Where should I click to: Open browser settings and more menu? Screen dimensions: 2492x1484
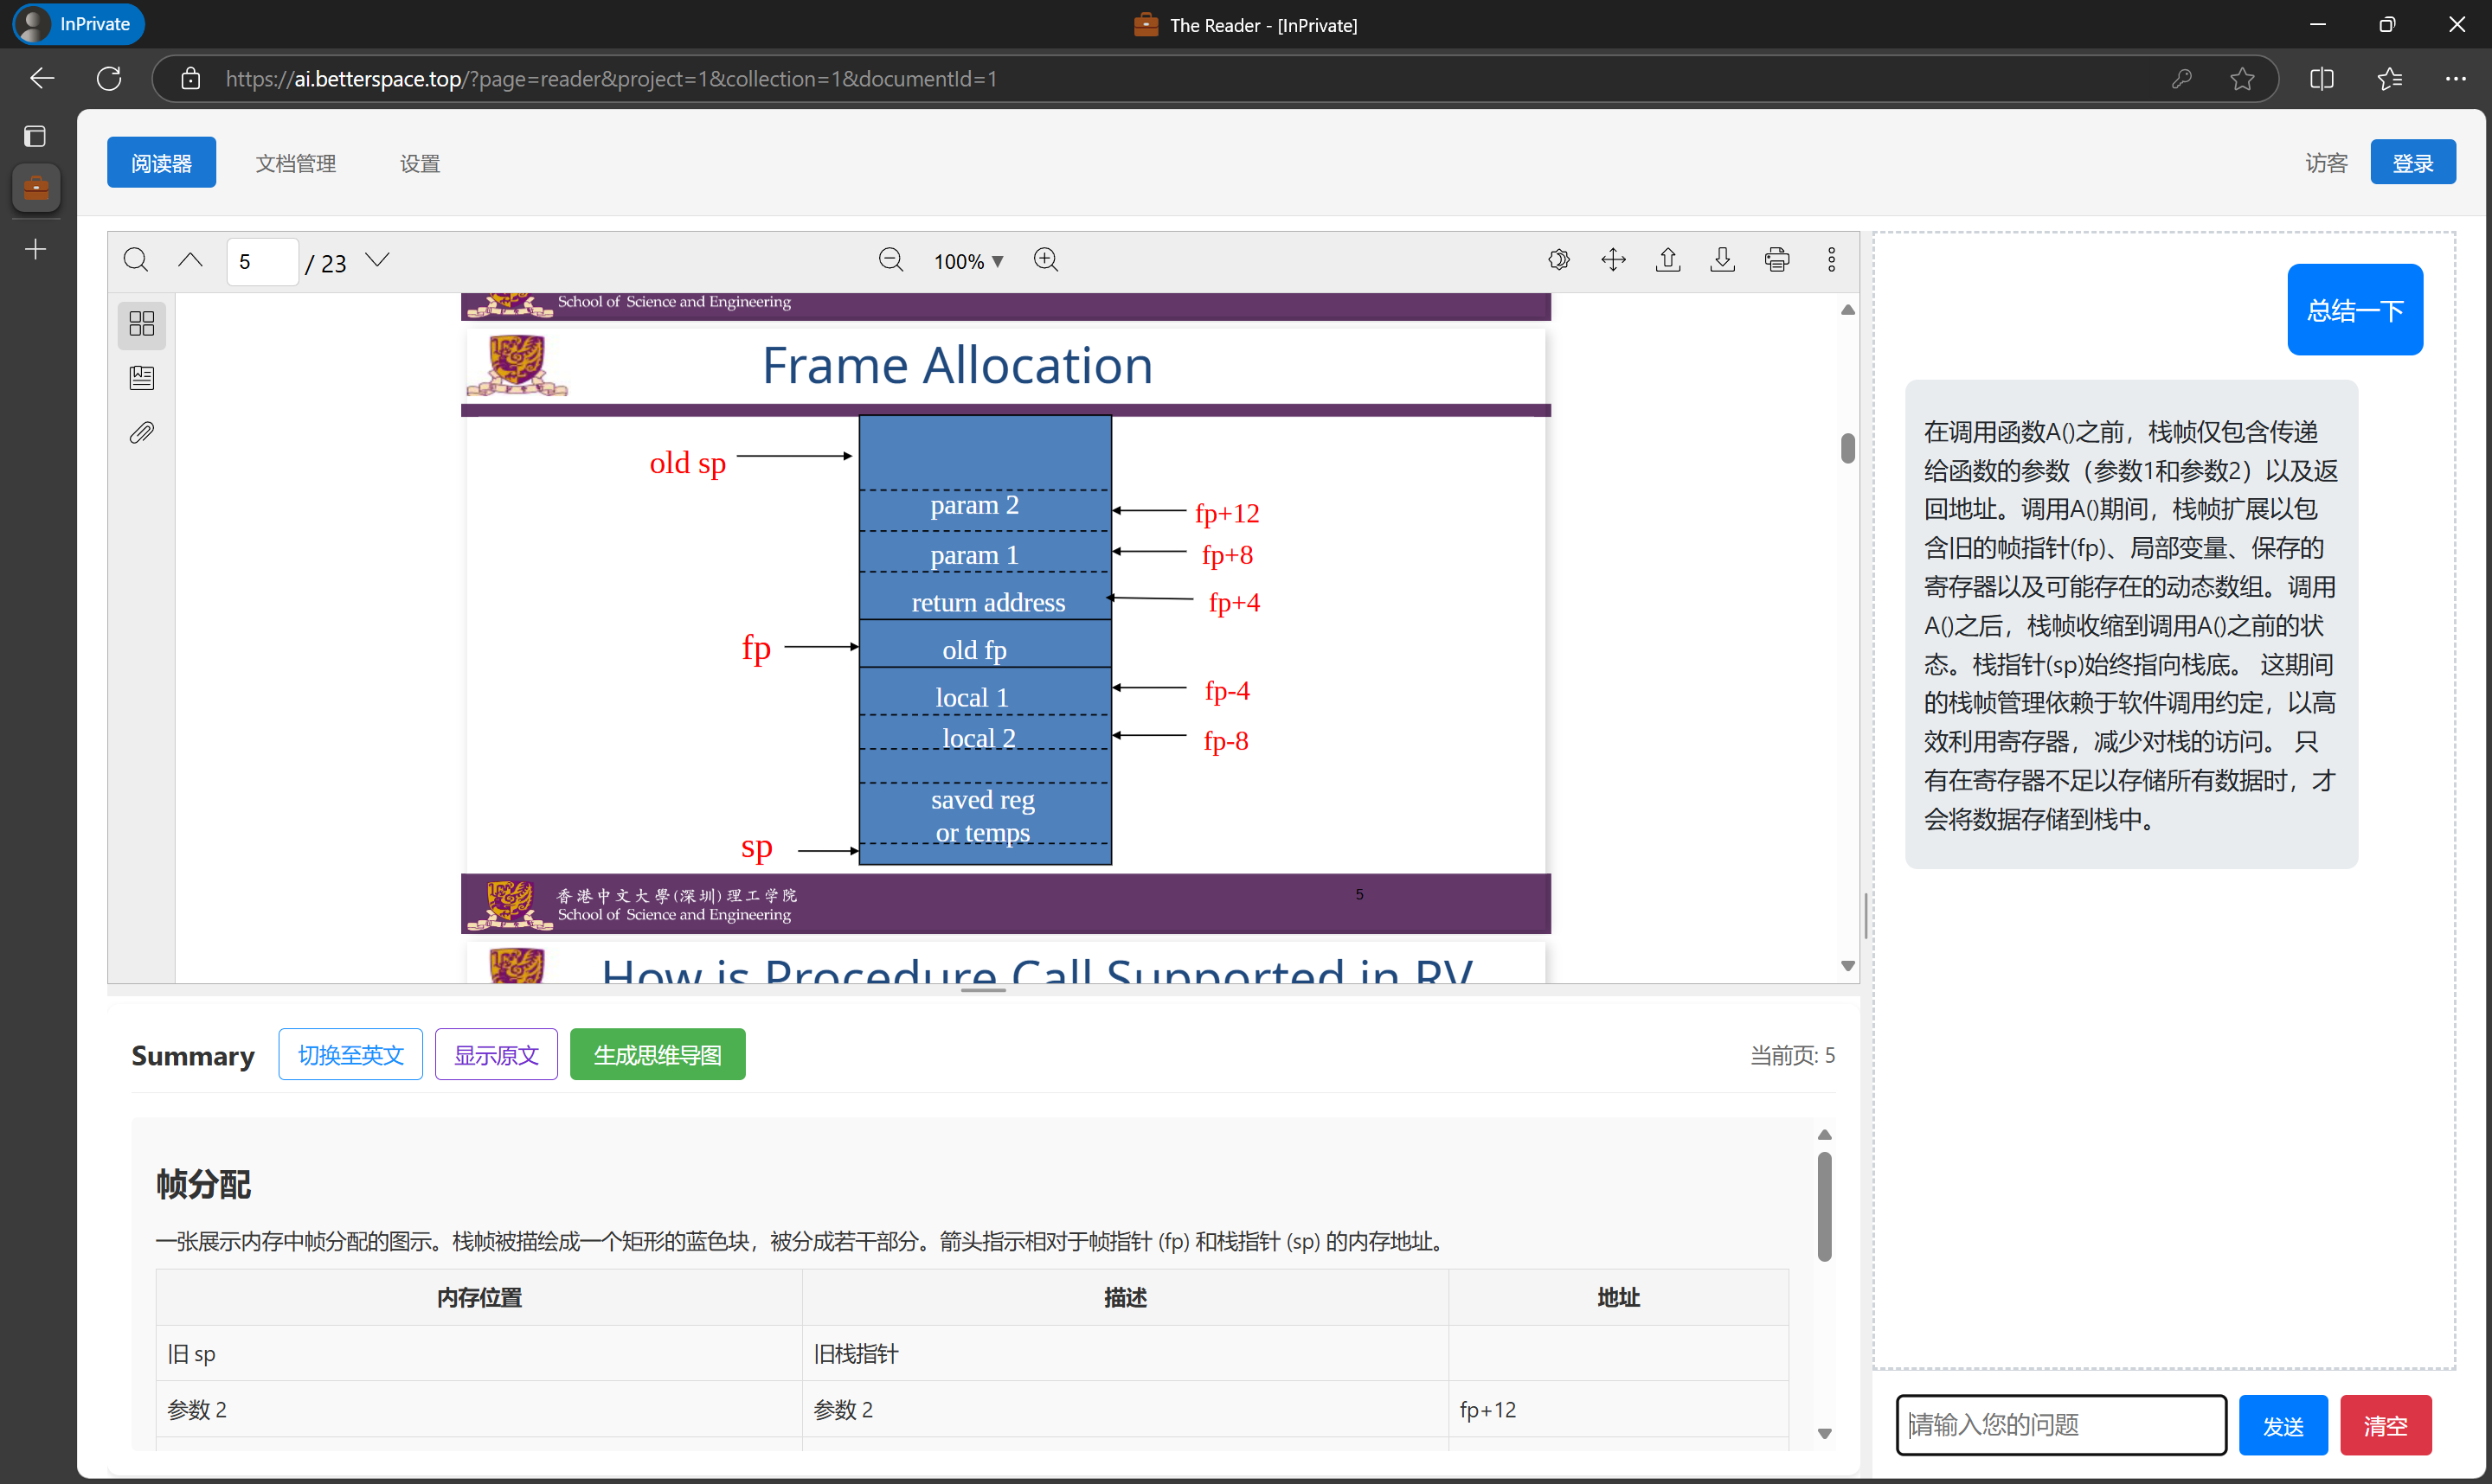tap(2455, 79)
